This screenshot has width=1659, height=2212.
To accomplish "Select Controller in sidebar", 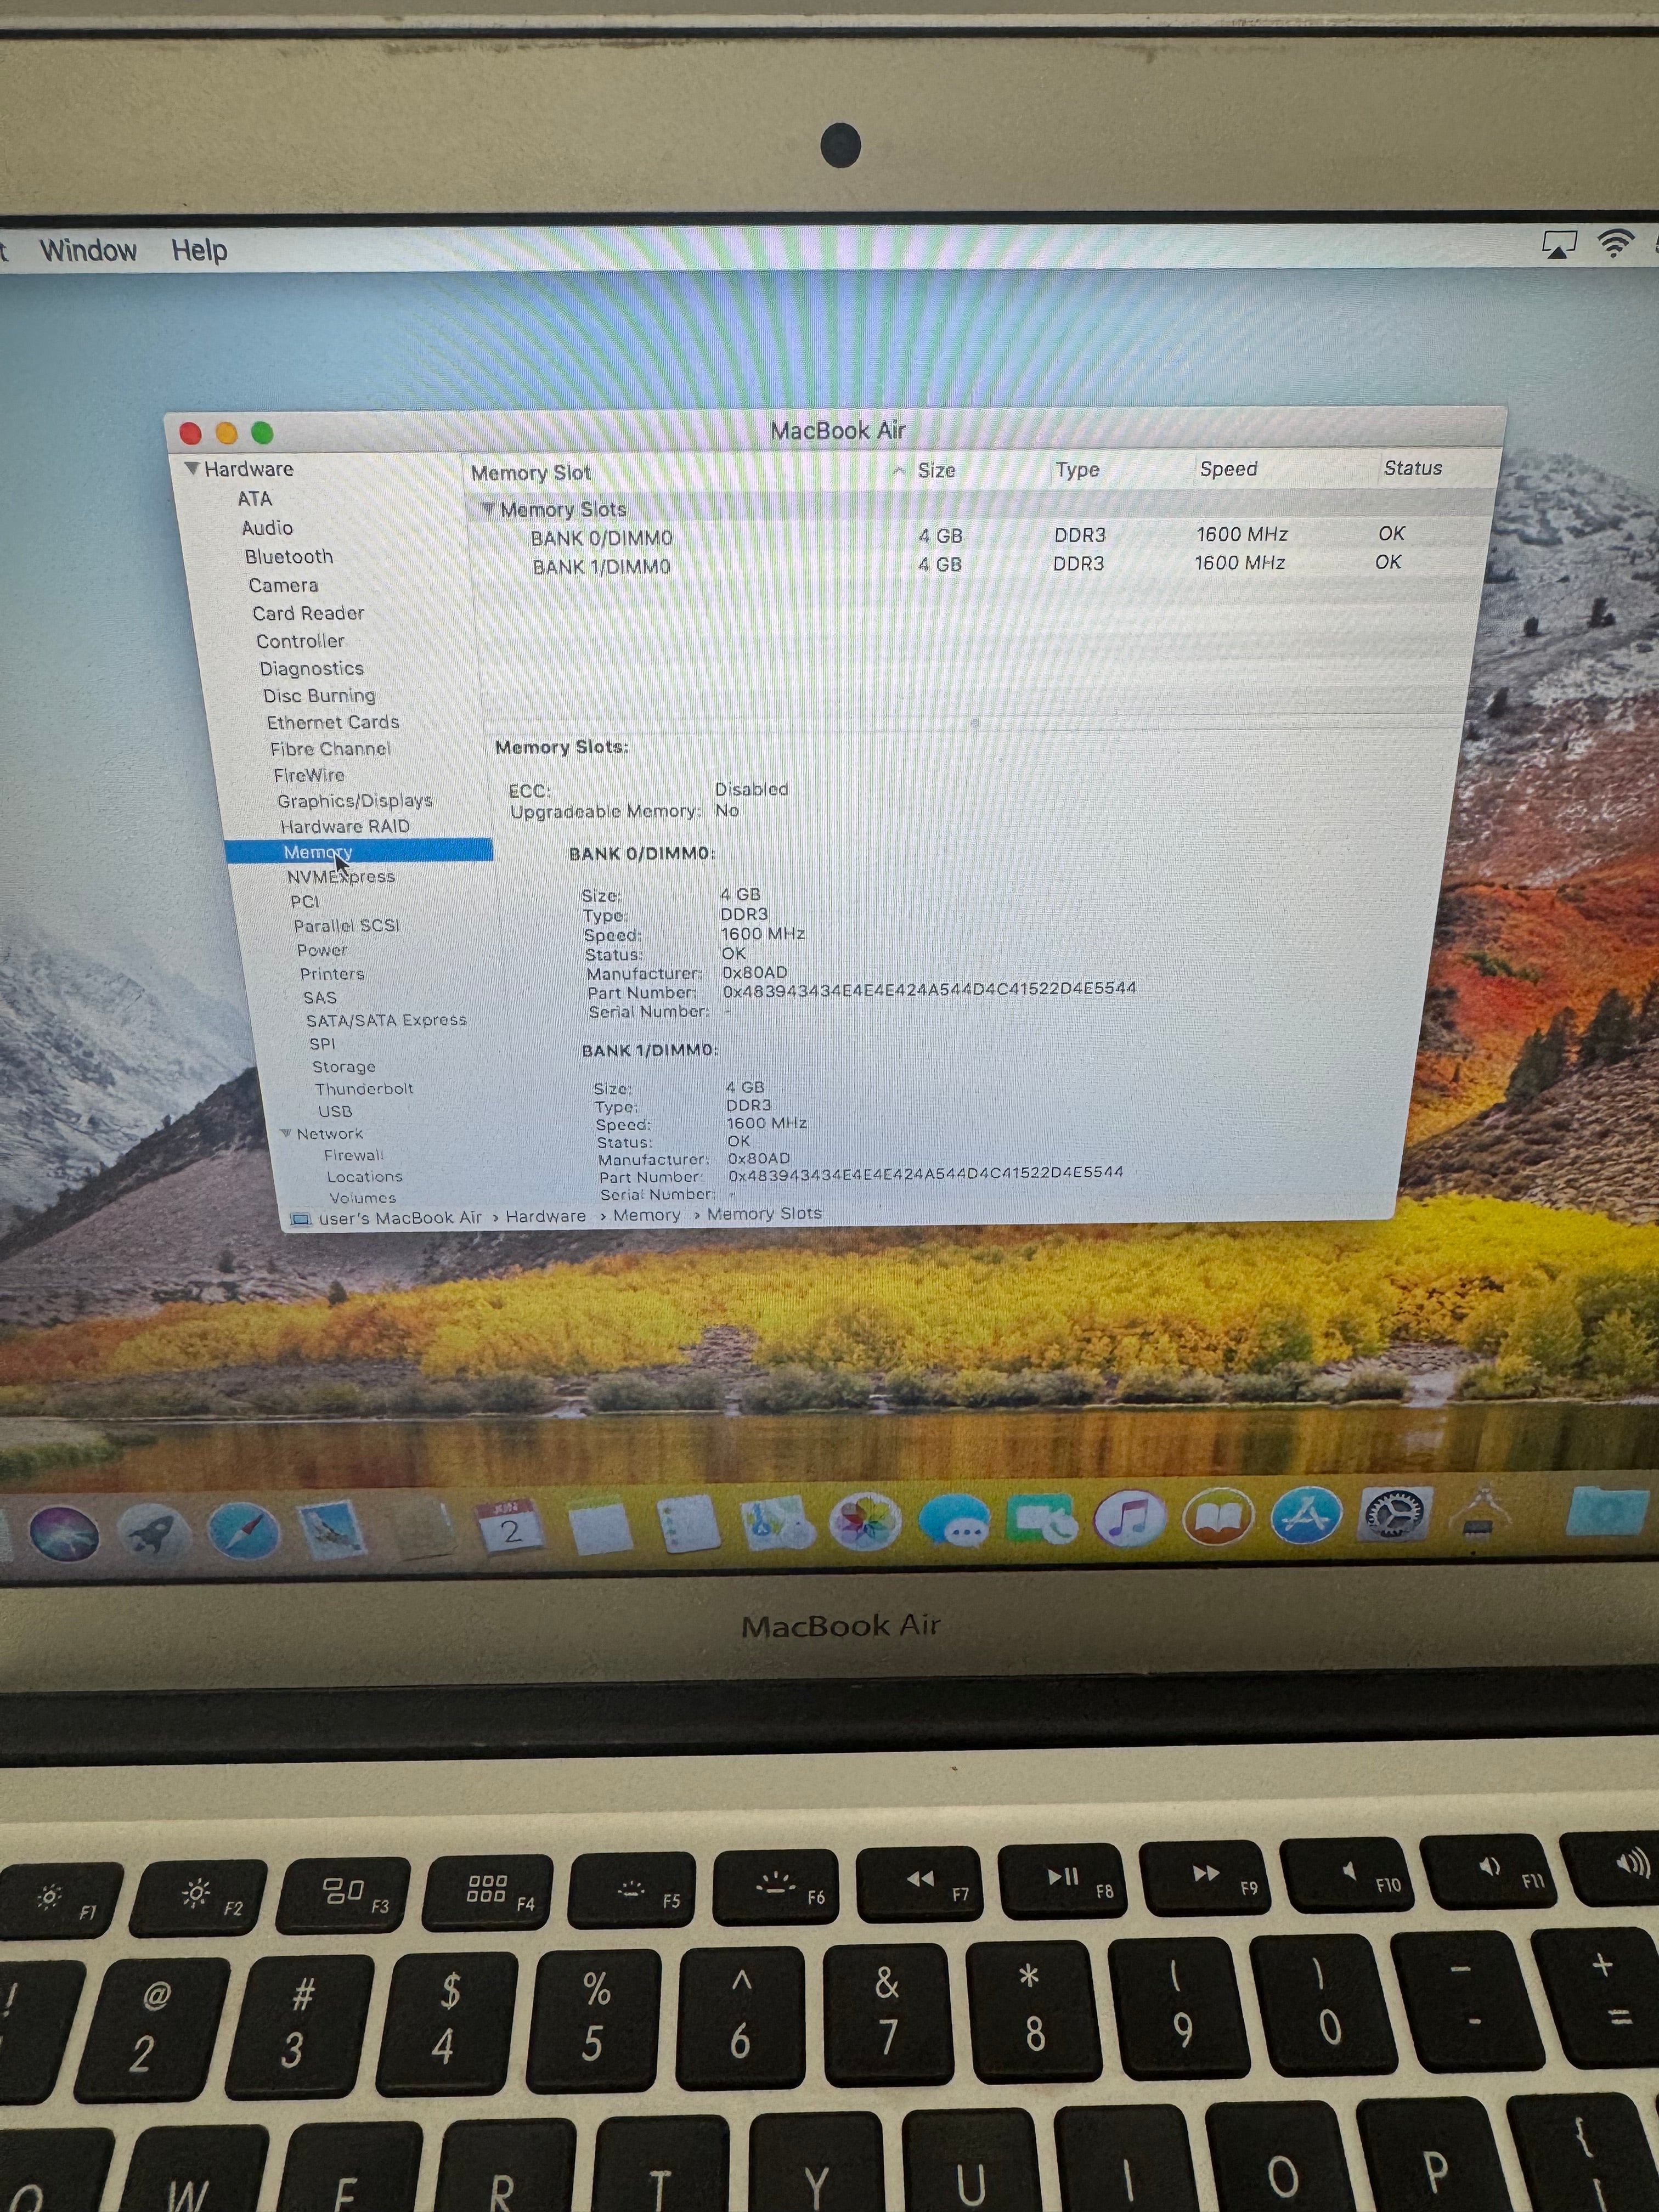I will [300, 641].
